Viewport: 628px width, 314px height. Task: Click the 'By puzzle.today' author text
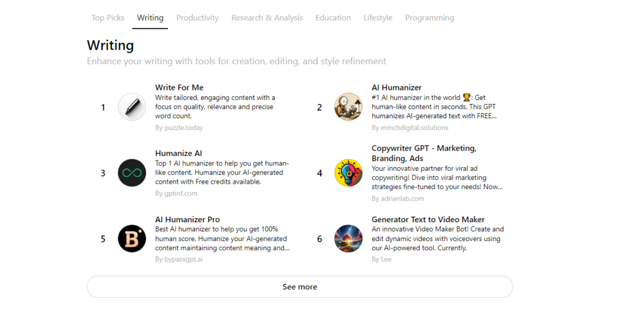179,128
